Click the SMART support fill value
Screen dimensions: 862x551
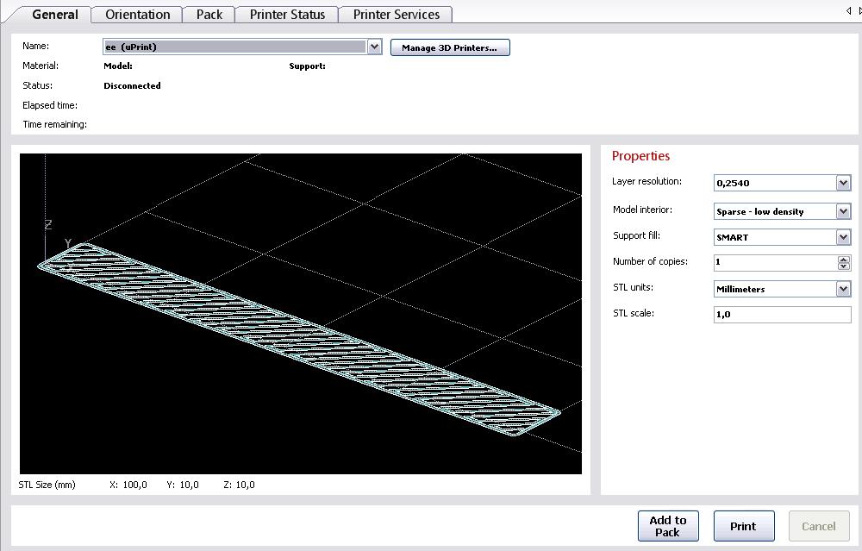732,237
